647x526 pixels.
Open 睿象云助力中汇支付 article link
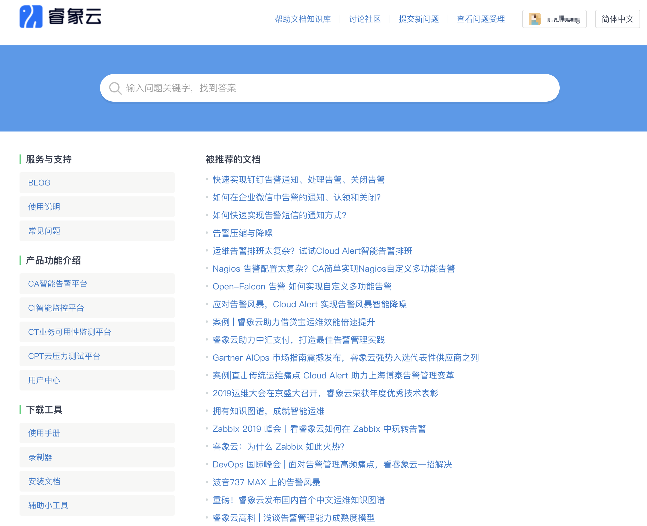pyautogui.click(x=299, y=340)
